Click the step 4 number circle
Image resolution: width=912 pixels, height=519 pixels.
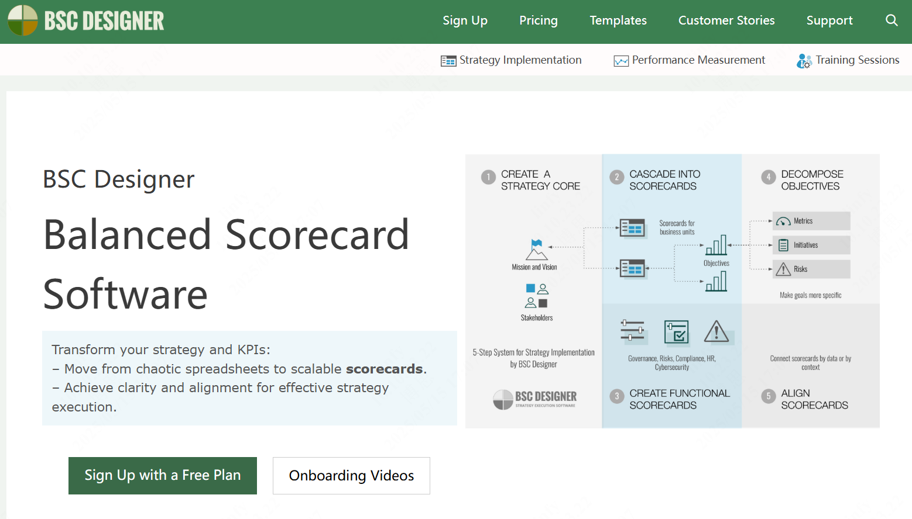pos(769,177)
